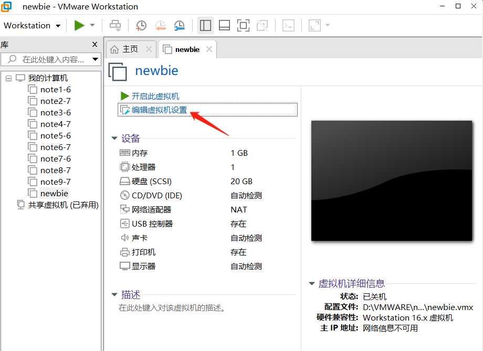Click the virtual machine screen thumbnail

[x=392, y=180]
